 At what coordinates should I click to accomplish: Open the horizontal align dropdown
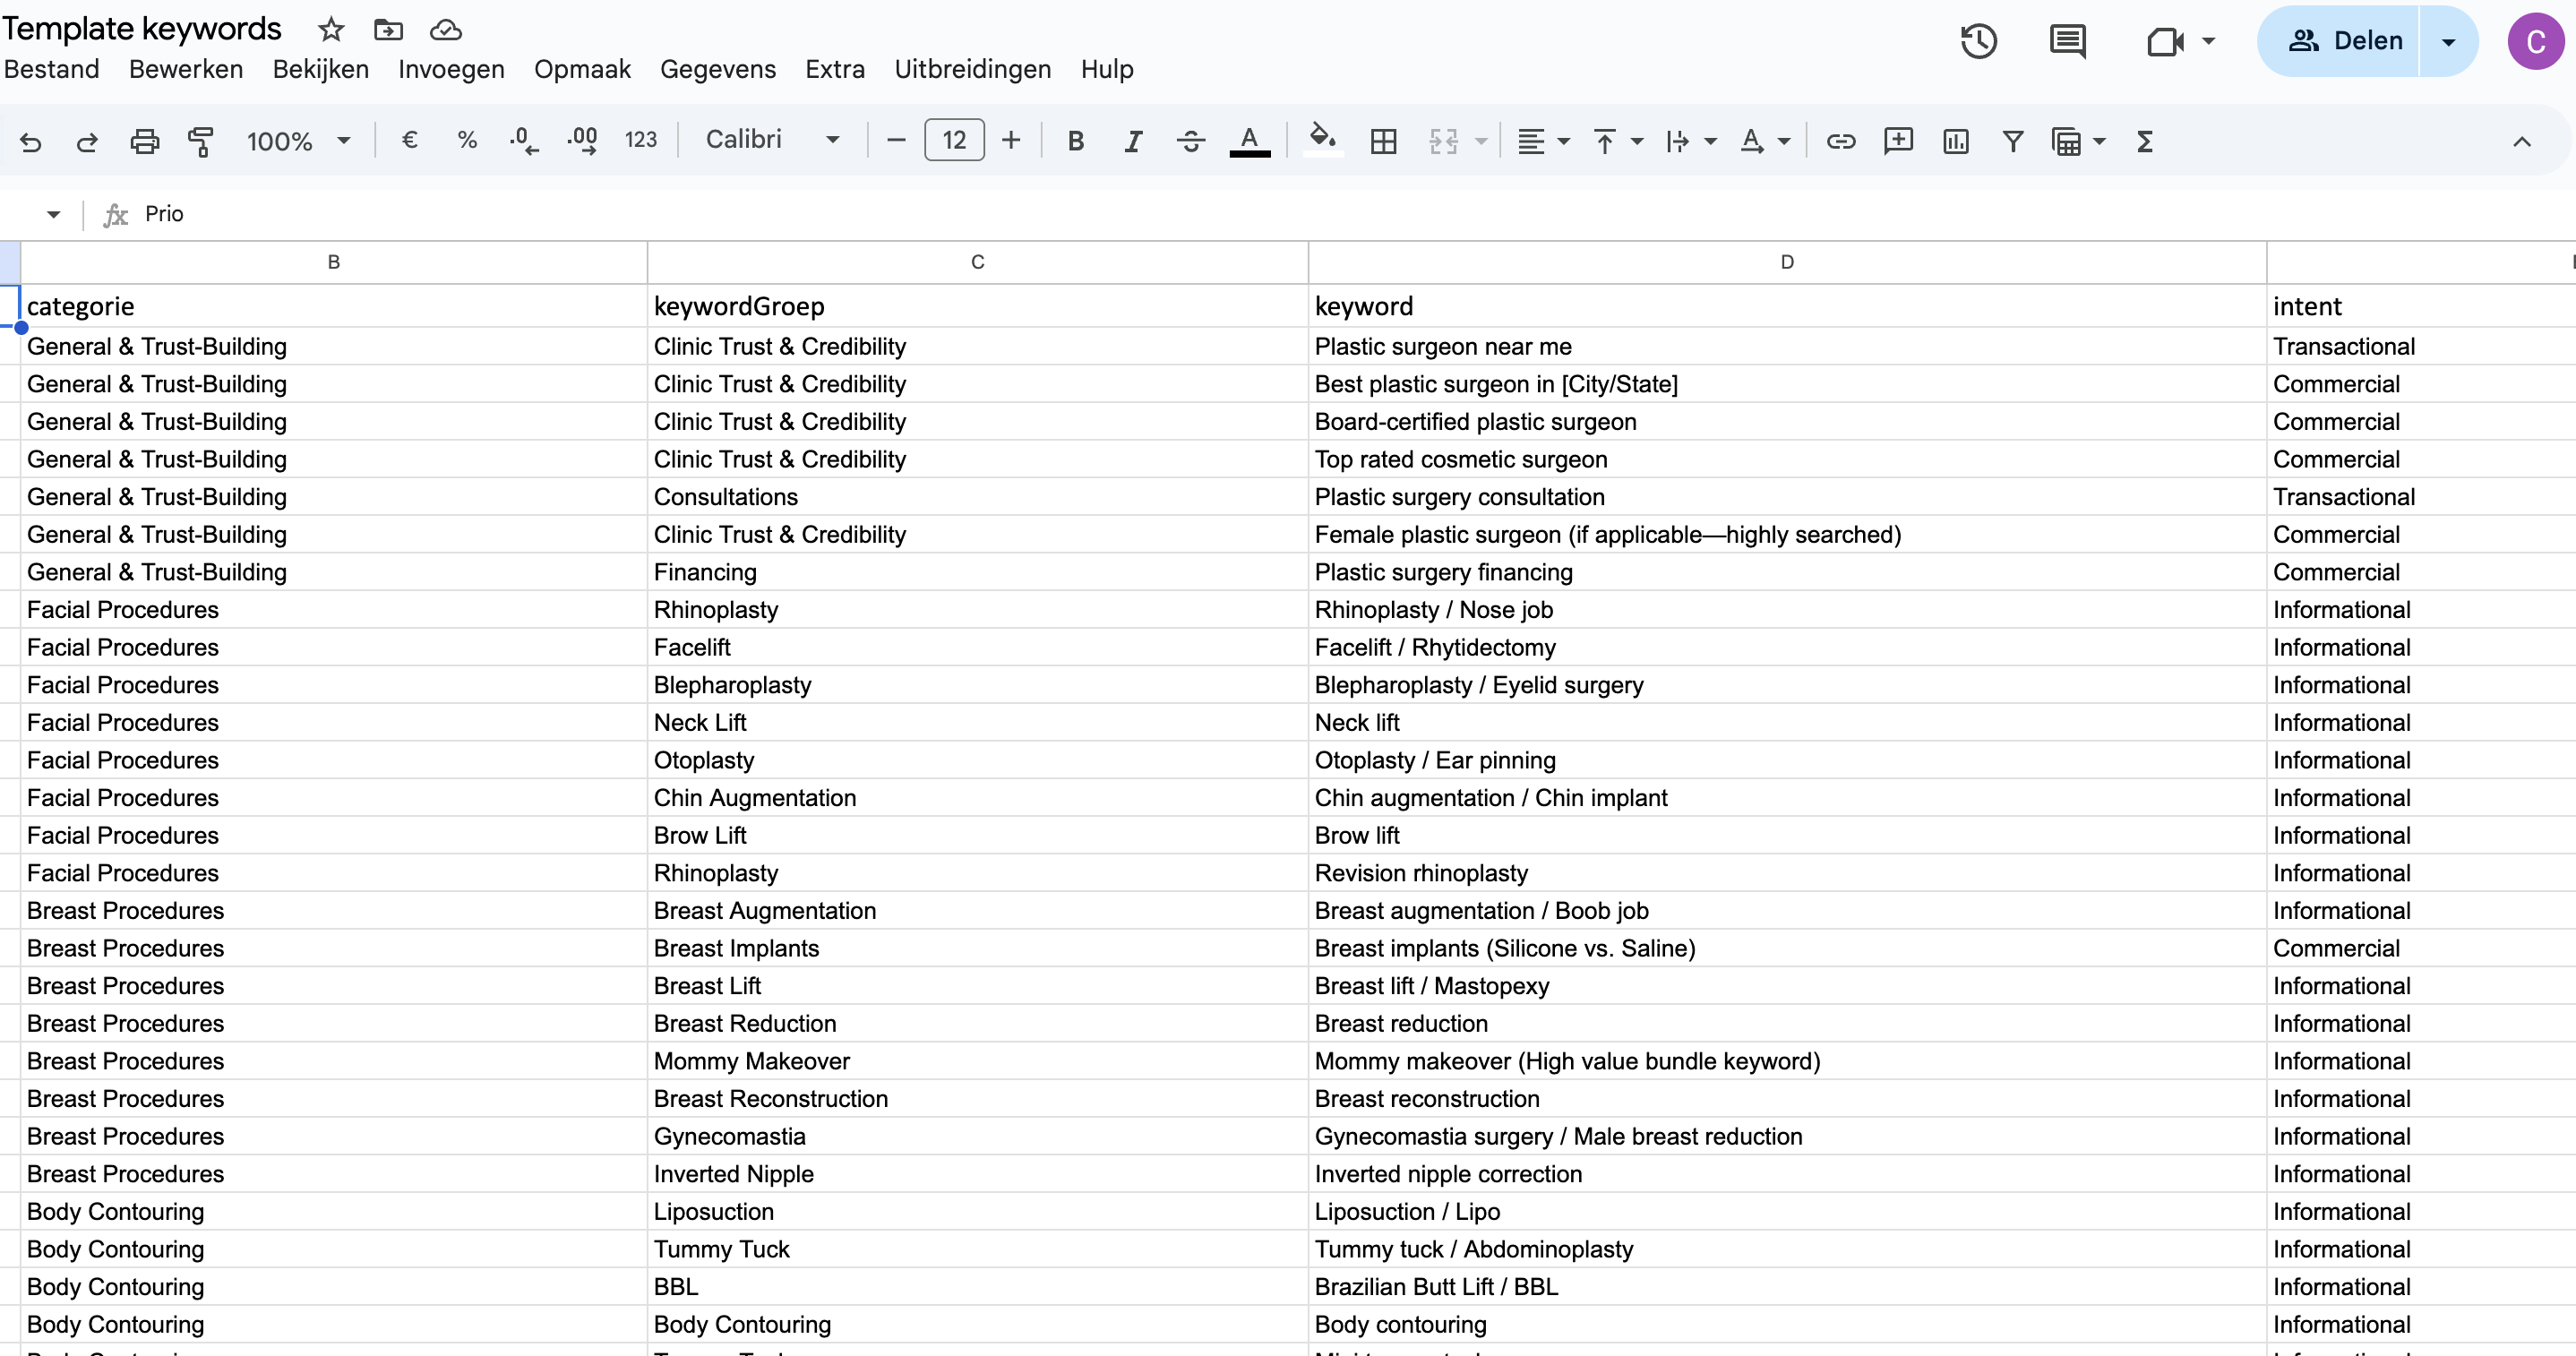(x=1542, y=141)
